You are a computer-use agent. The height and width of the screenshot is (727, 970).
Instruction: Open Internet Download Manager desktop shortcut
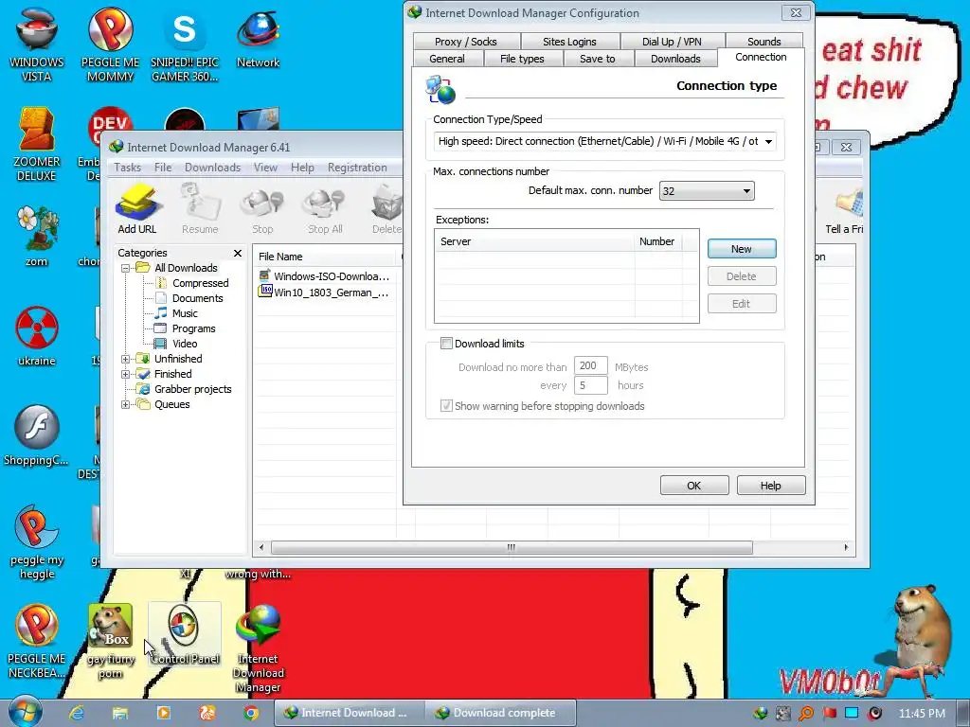pos(258,647)
